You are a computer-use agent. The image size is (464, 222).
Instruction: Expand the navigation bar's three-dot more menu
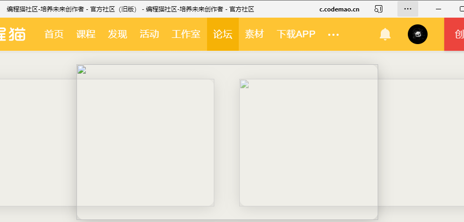pos(333,35)
